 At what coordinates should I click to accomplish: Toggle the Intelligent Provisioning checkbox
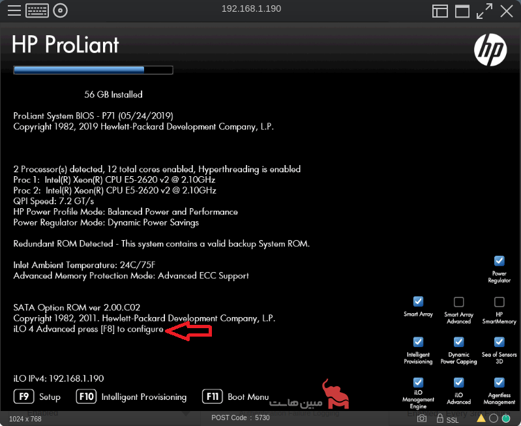pos(418,342)
